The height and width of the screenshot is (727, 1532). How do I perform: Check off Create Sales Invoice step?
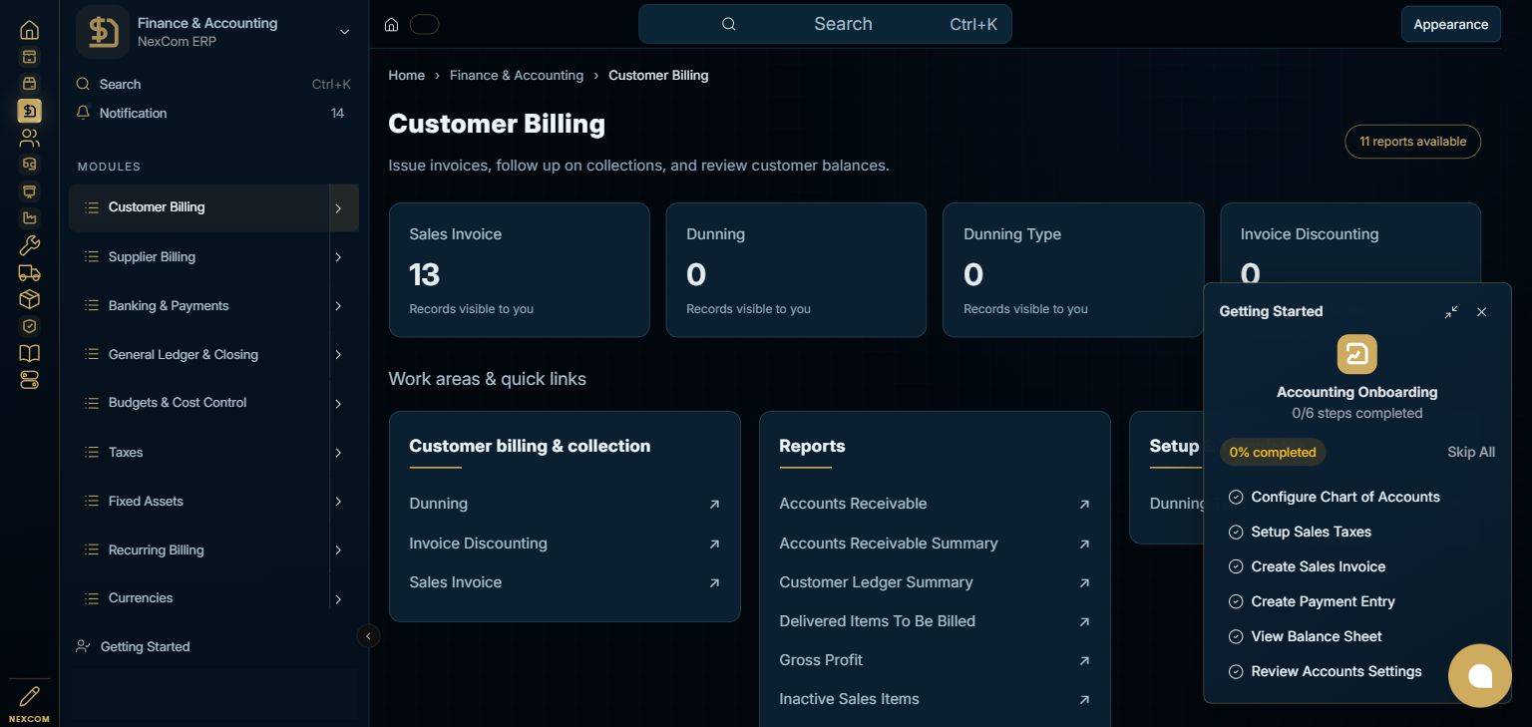tap(1236, 566)
